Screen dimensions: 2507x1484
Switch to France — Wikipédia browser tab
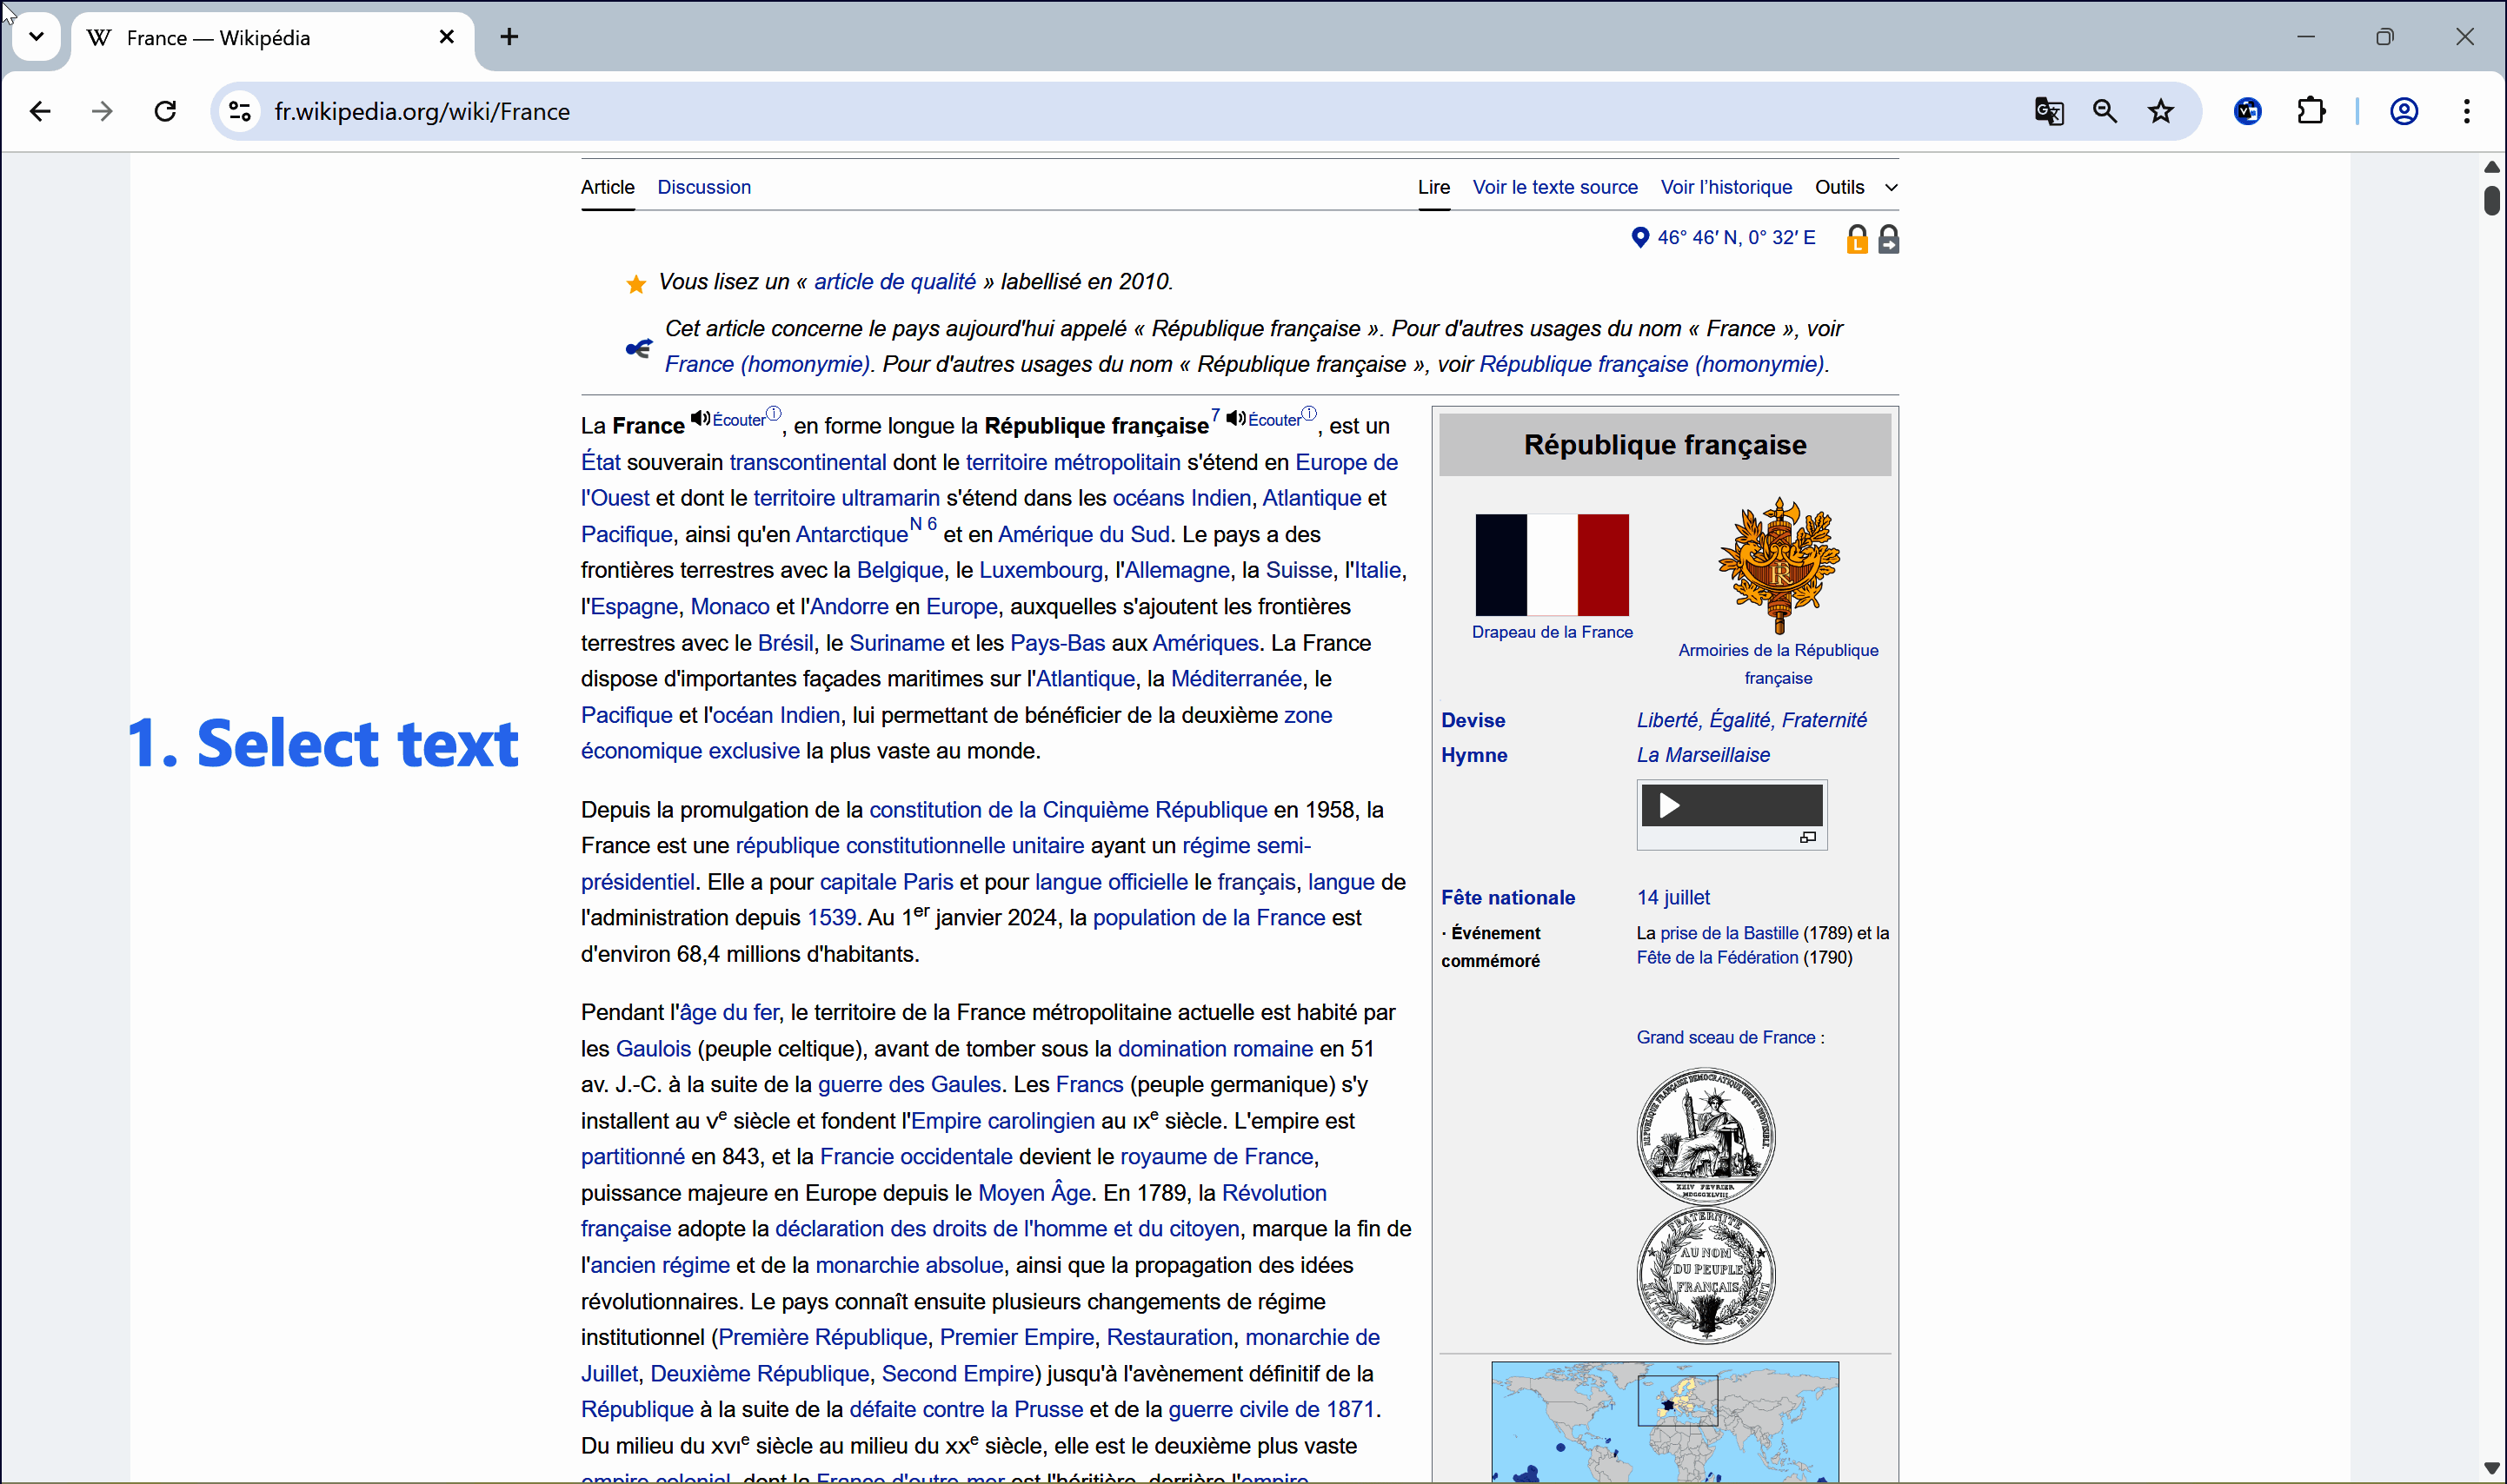tap(272, 38)
